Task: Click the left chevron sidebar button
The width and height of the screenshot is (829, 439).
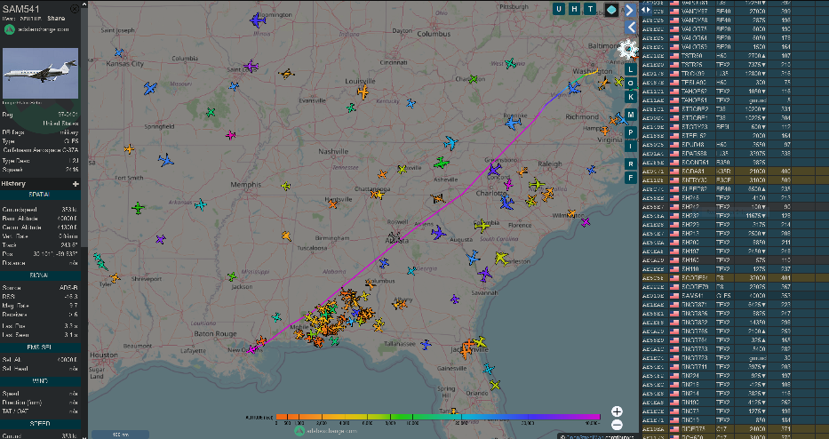Action: (630, 28)
